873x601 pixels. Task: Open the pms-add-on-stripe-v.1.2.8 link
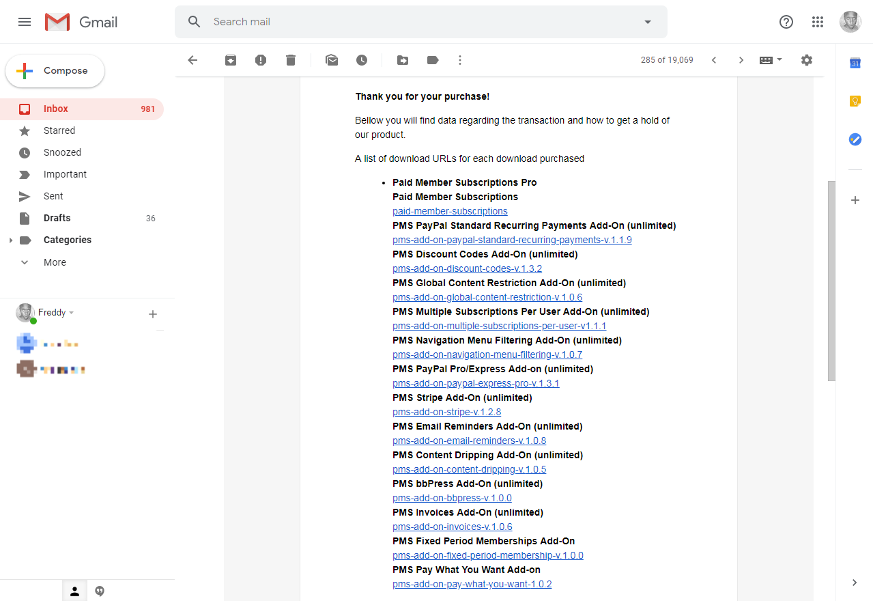(x=446, y=412)
